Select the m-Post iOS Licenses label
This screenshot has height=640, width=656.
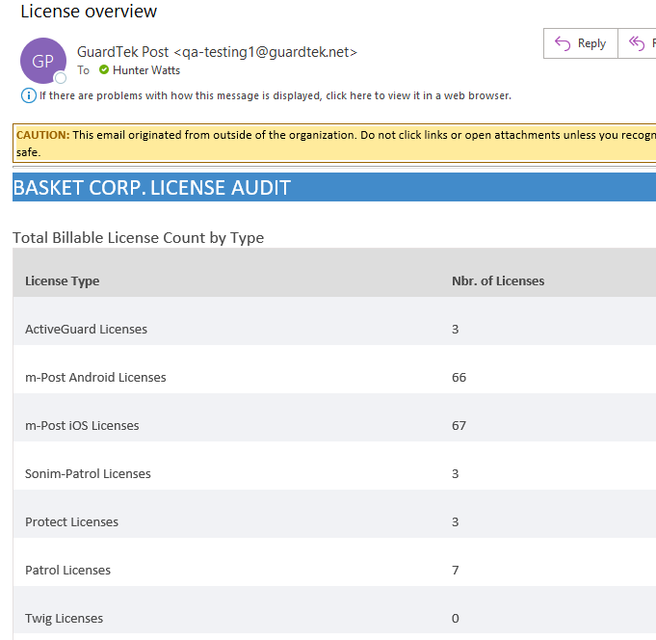[x=82, y=426]
